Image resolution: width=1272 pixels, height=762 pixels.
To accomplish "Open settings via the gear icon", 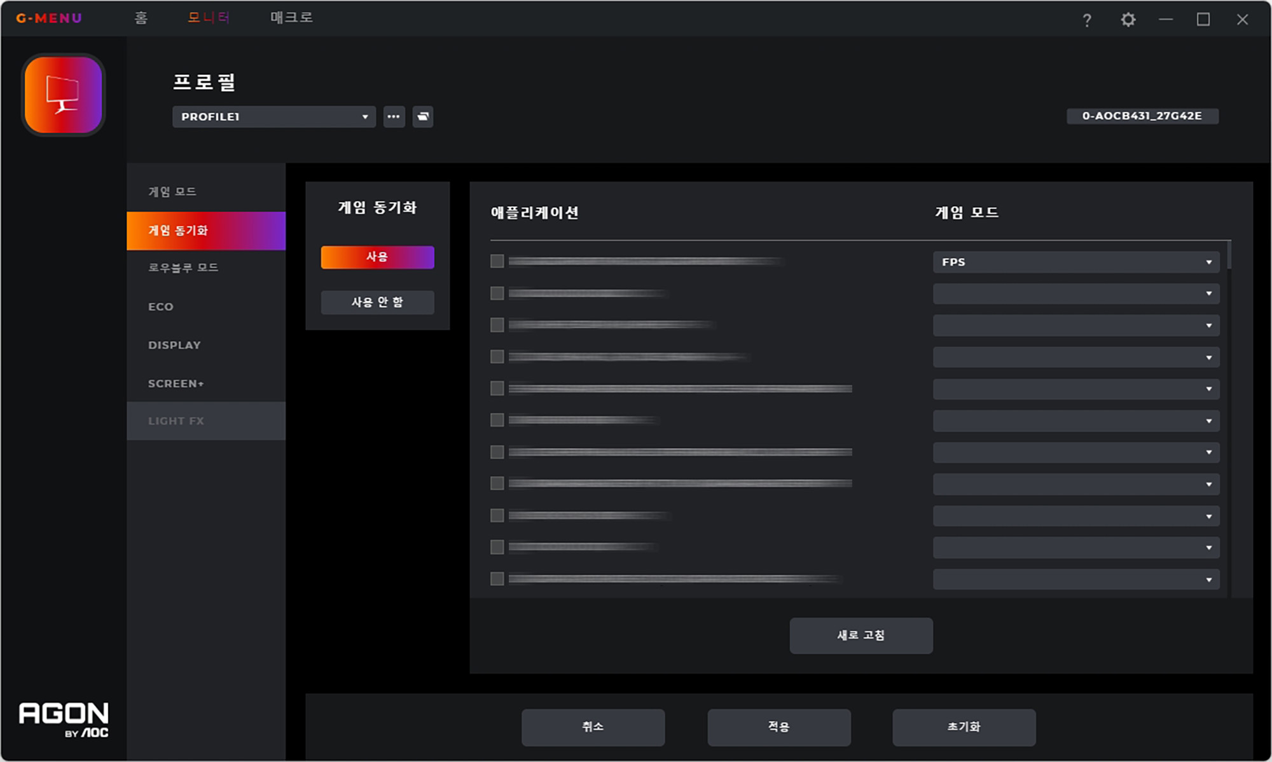I will 1128,20.
